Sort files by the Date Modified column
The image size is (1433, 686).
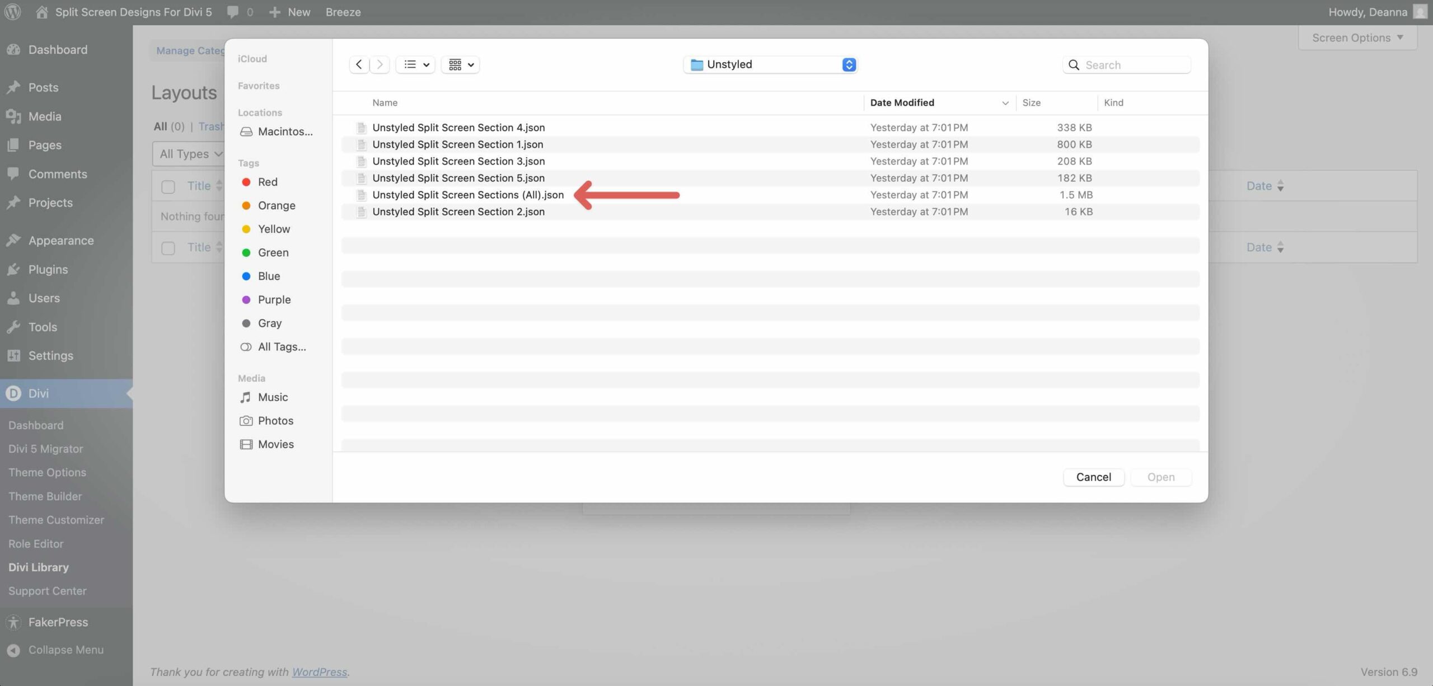pos(902,102)
